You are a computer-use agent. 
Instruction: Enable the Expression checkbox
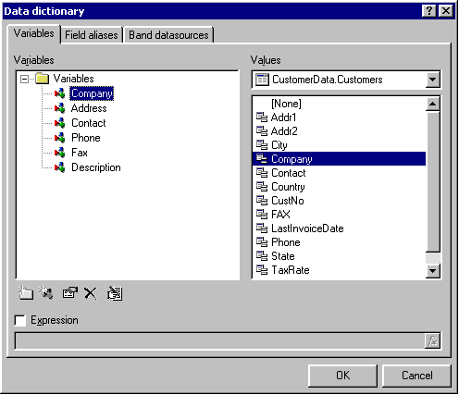20,320
